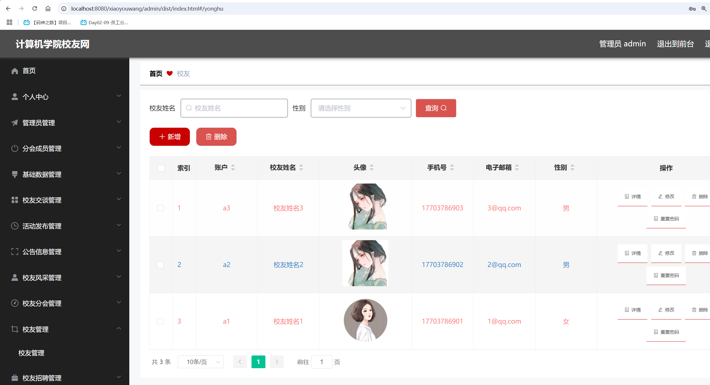Viewport: 710px width, 385px height.
Task: Sort 性别 column with sort arrows
Action: point(572,168)
